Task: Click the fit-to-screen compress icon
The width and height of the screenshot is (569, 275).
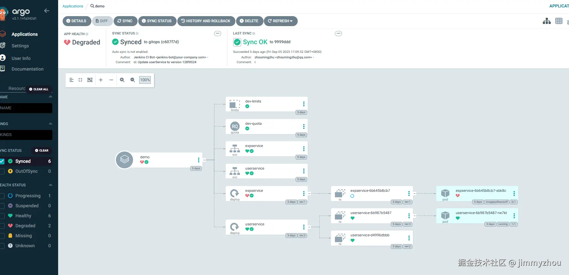Action: click(x=80, y=80)
